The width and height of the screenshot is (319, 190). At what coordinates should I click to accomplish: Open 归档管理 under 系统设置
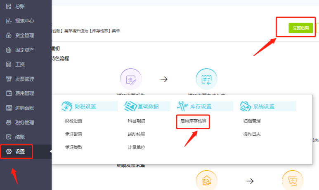(252, 121)
